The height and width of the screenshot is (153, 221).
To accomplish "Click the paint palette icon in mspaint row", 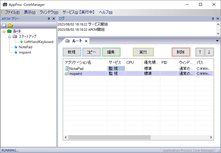I will 67,73.
